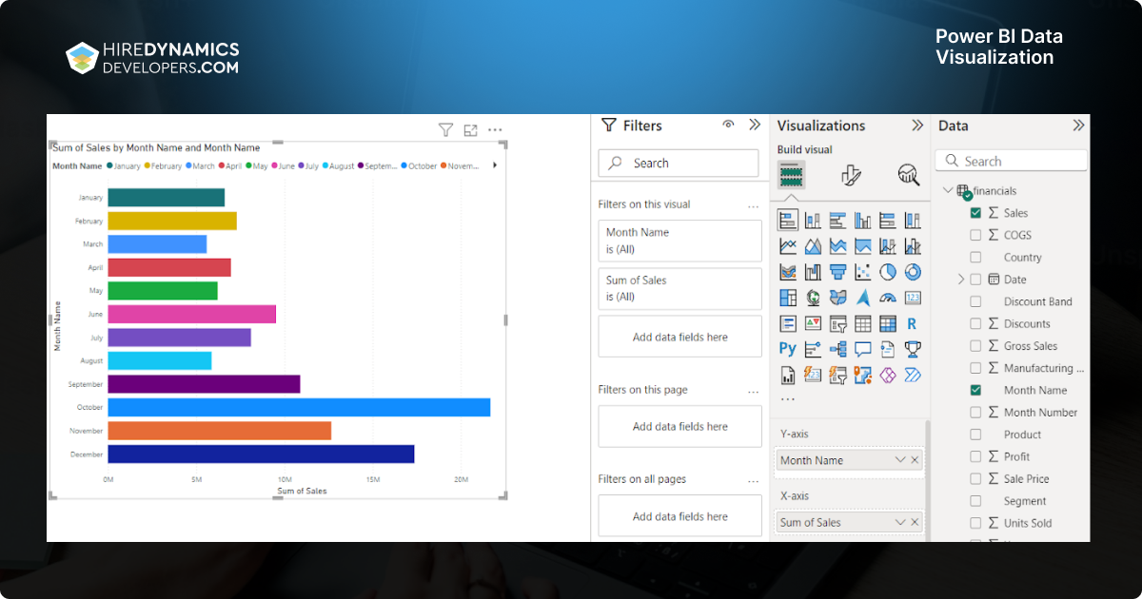The height and width of the screenshot is (599, 1142).
Task: Enable the Gross Sales field
Action: 975,346
